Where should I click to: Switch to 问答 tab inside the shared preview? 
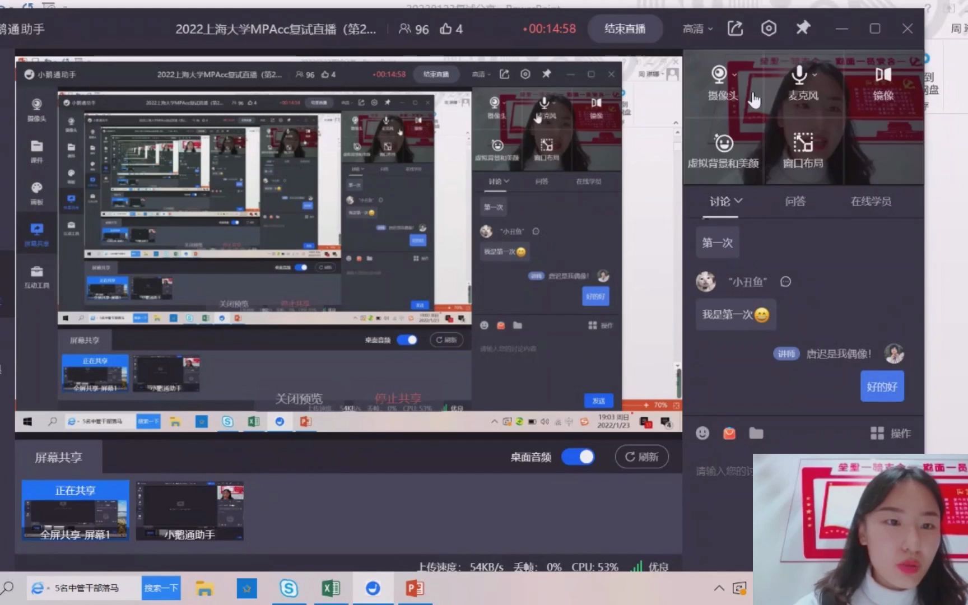(x=541, y=182)
